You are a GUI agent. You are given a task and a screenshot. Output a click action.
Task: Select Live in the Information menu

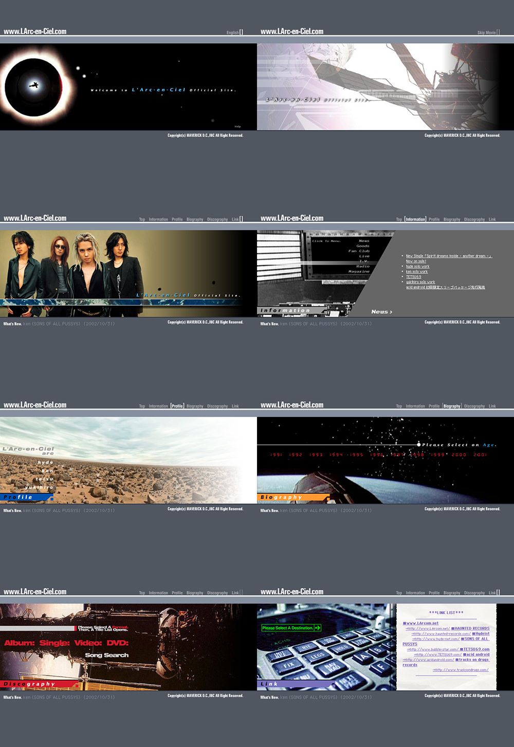(x=364, y=256)
